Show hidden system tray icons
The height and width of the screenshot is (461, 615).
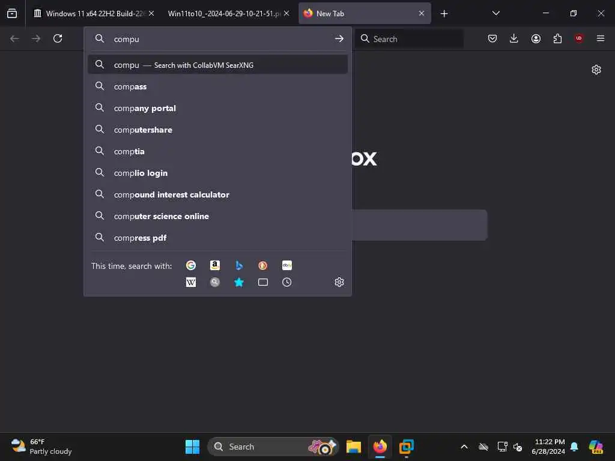pyautogui.click(x=464, y=447)
